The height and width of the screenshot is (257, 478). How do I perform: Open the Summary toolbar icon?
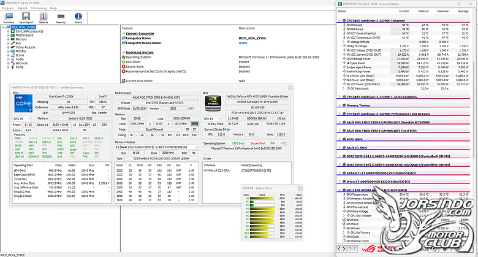coord(9,18)
